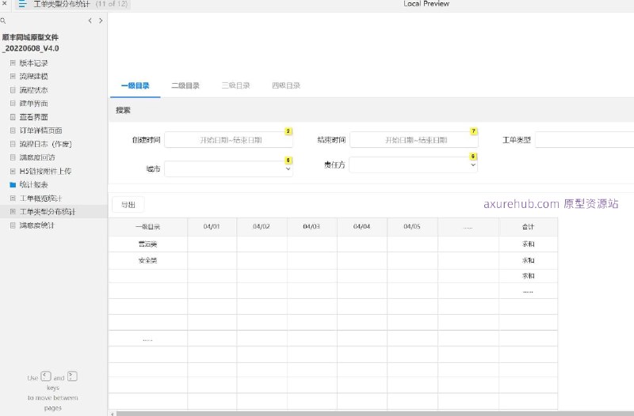Screen dimensions: 634x416
Task: Click the 导出 button
Action: point(128,205)
